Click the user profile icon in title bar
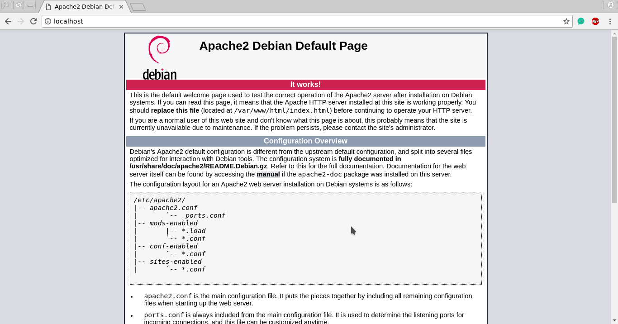The image size is (618, 324). pos(611,5)
